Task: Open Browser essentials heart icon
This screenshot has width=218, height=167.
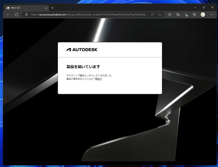Action: [x=194, y=15]
